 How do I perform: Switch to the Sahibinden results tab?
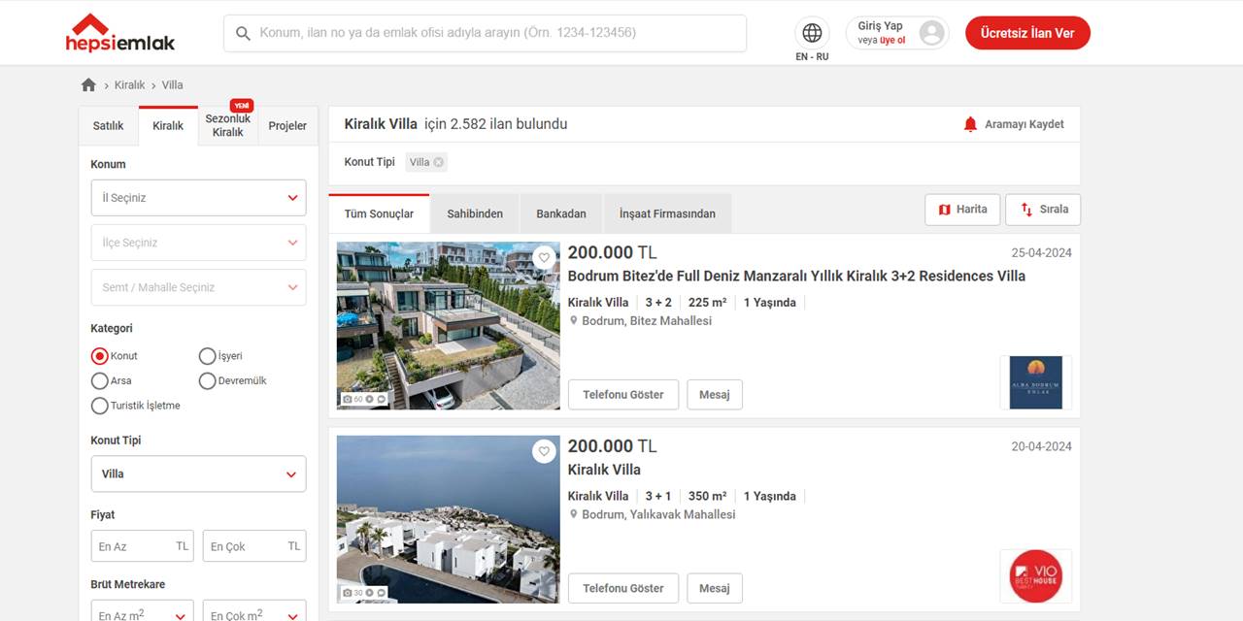pyautogui.click(x=475, y=213)
